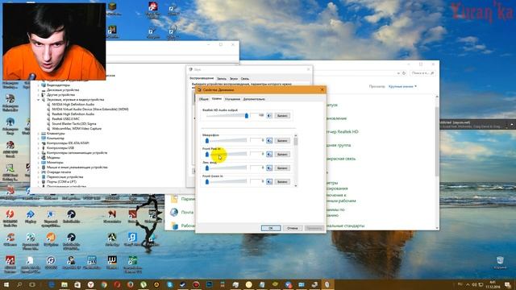Screen dimensions: 516x290
Task: Select Sound Blaster Tactic(3D) Sigma device
Action: [x=74, y=123]
